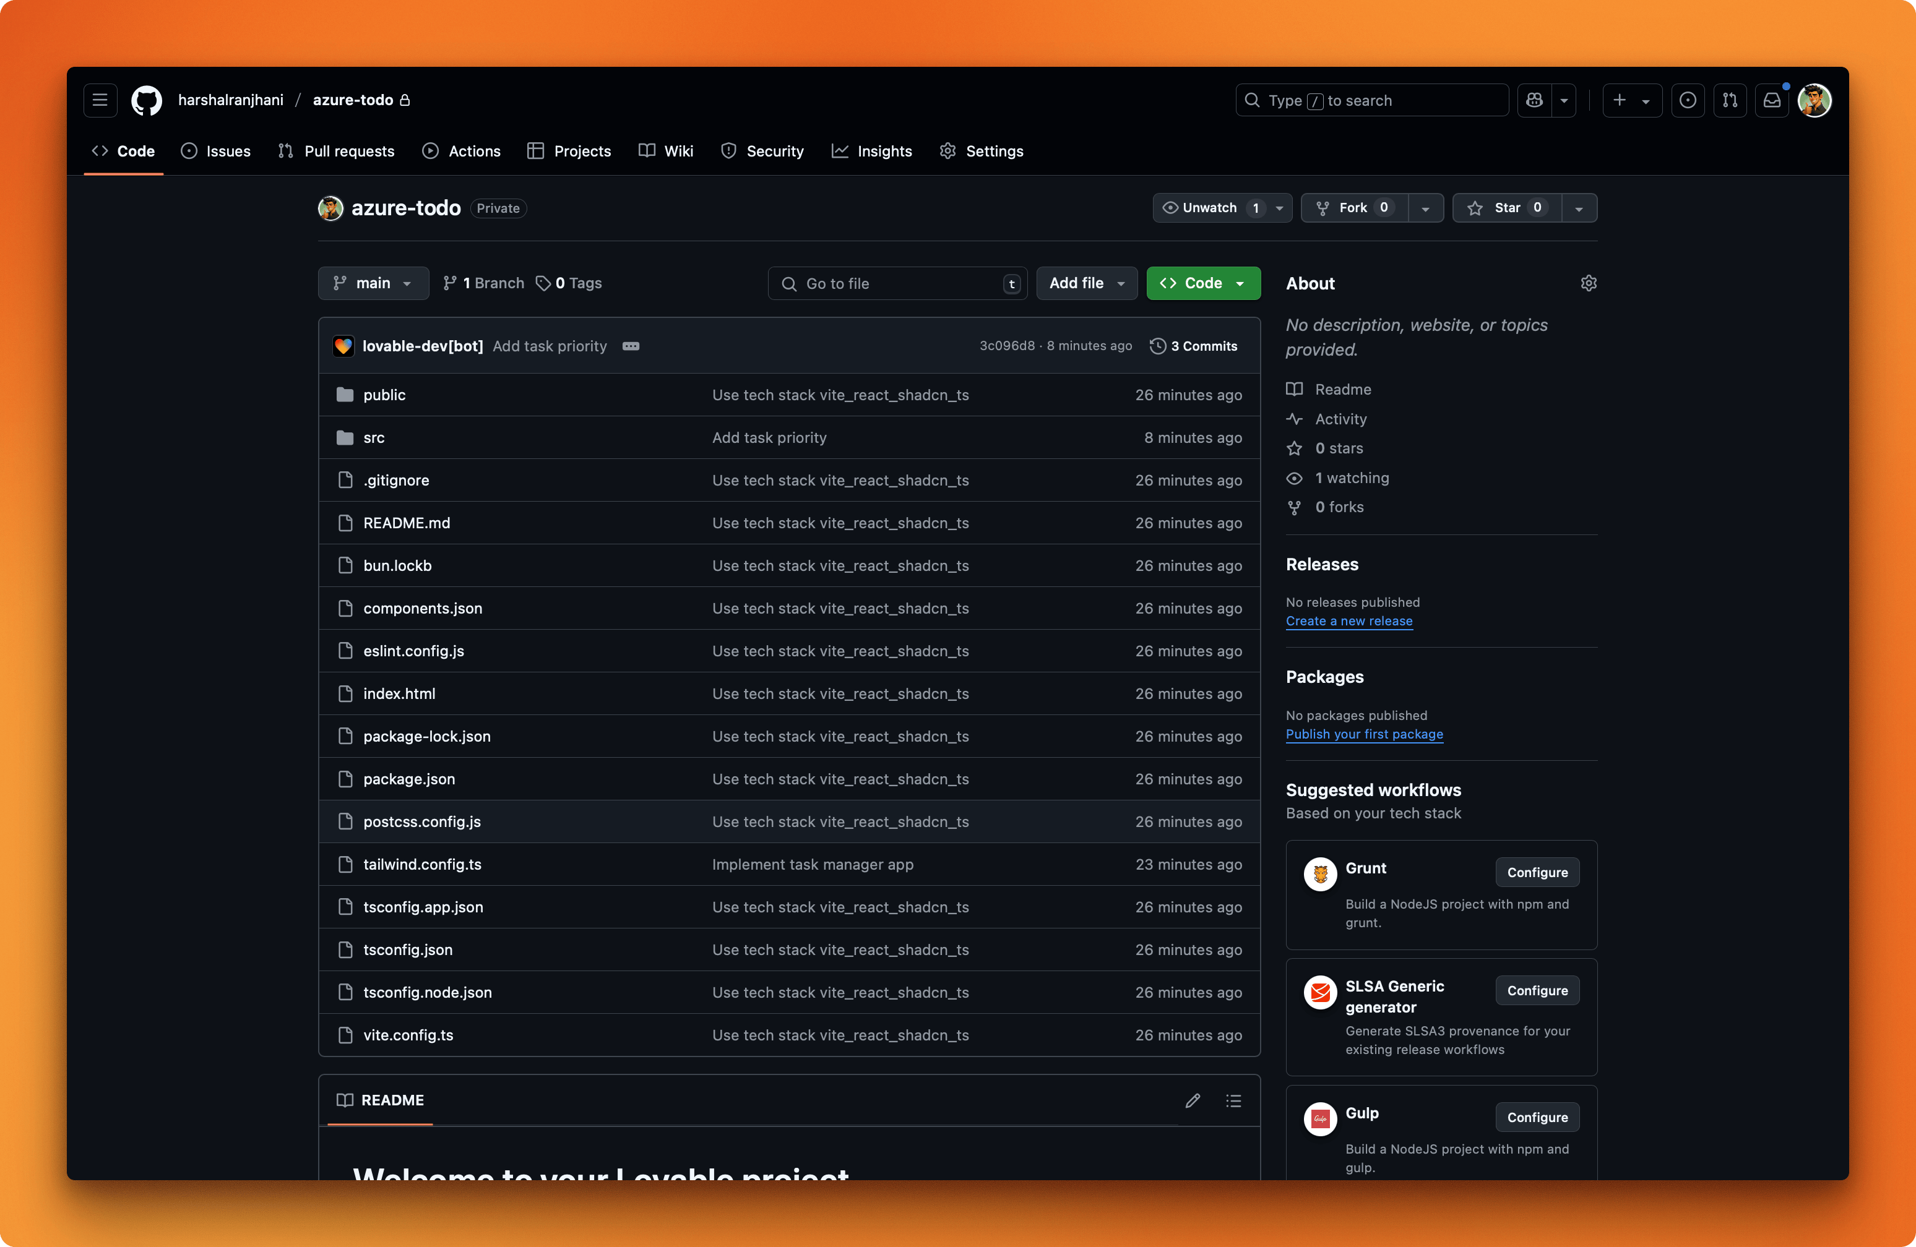Open the 0 forks link in About
This screenshot has width=1916, height=1247.
[1339, 508]
